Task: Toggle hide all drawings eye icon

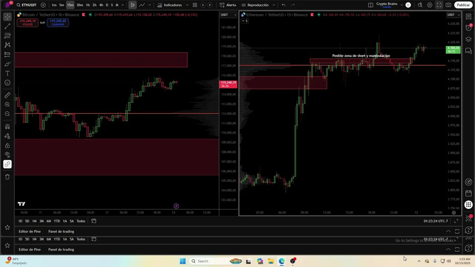Action: 7,155
